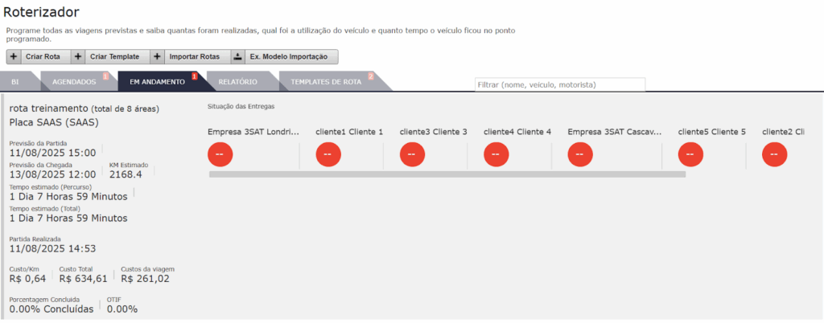The height and width of the screenshot is (323, 824).
Task: Click the red status circle for Empresa 3SAT Londri...
Action: click(x=220, y=154)
